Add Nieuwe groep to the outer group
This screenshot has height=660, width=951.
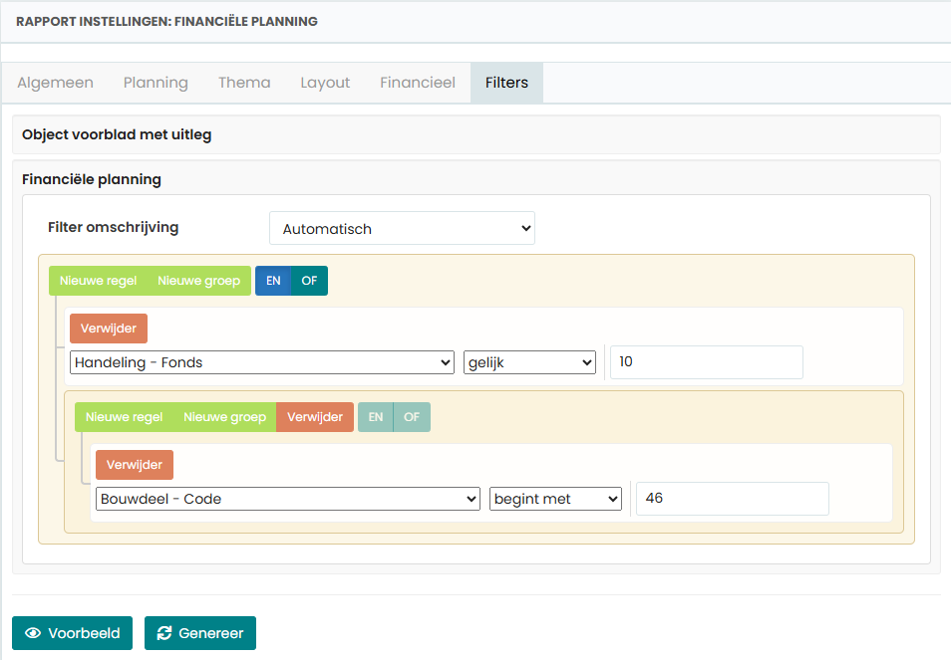coord(199,281)
